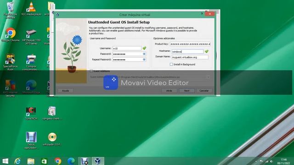This screenshot has height=165, width=294.
Task: Enable Install in Background checkbox
Action: pyautogui.click(x=171, y=64)
